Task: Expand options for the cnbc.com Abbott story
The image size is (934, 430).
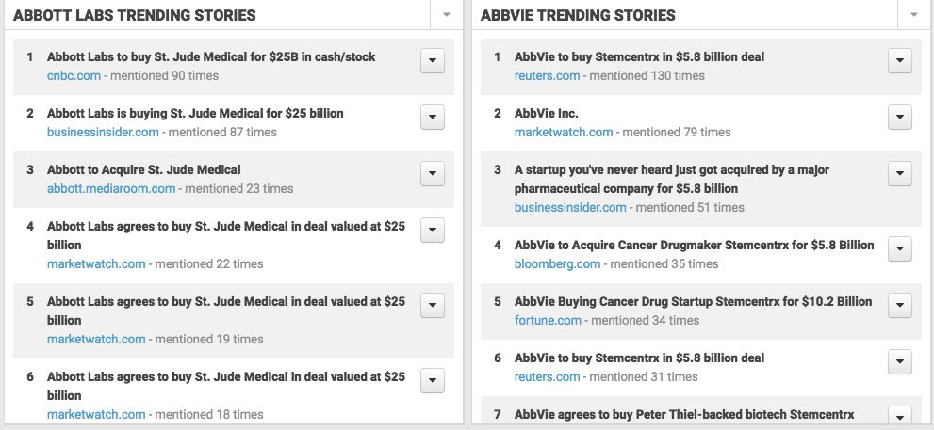Action: click(432, 60)
